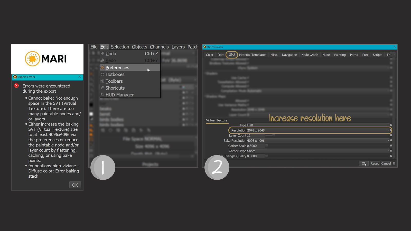Switch to the Paths preferences tab
Viewport: 411px width, 231px height.
[354, 55]
